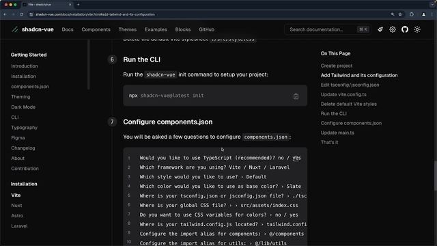Viewport: 437px width, 246px height.
Task: Jump to Create project section
Action: click(337, 66)
